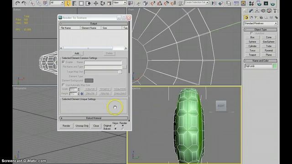Select the Original Render radio button
This screenshot has width=292, height=164.
pos(123,126)
